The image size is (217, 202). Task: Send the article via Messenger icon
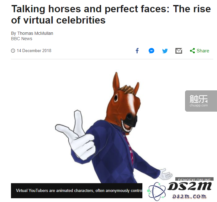(151, 51)
